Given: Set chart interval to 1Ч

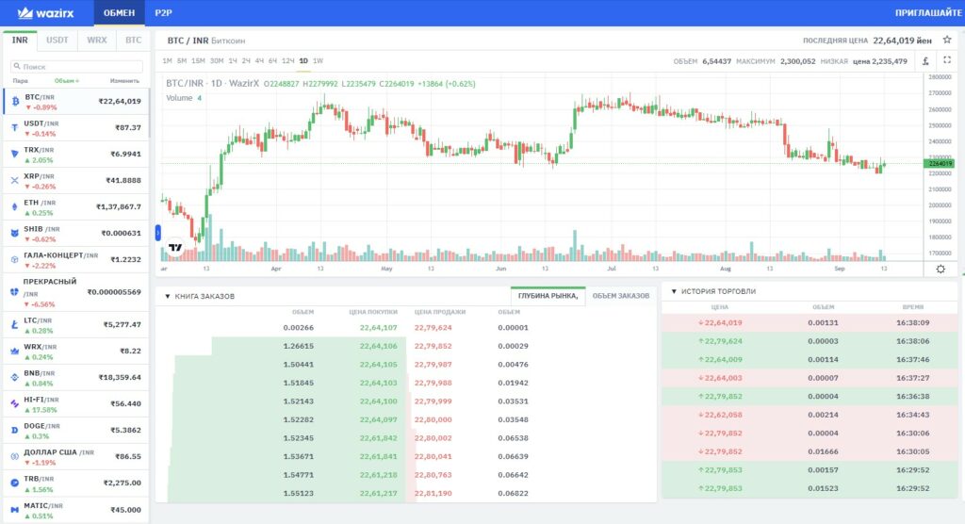Looking at the screenshot, I should [x=233, y=61].
